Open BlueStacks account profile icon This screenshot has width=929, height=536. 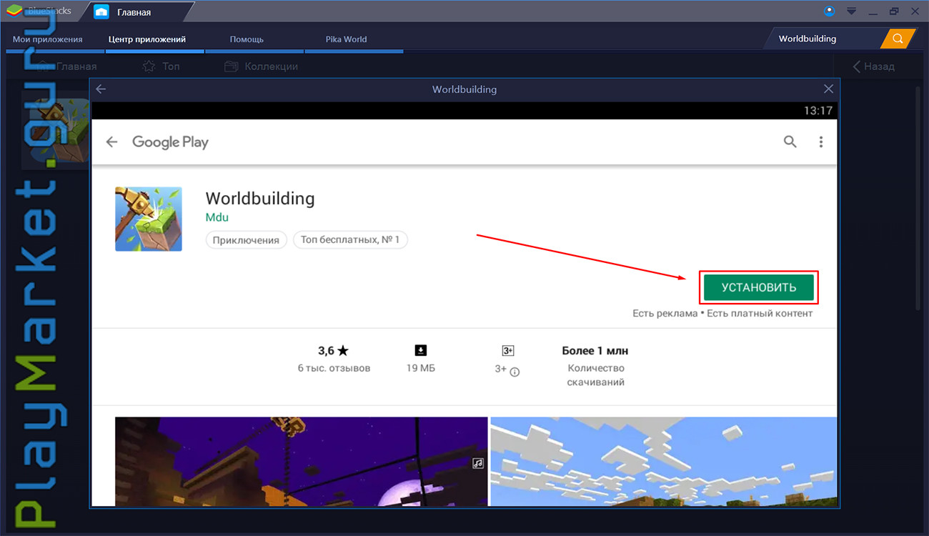[x=829, y=11]
